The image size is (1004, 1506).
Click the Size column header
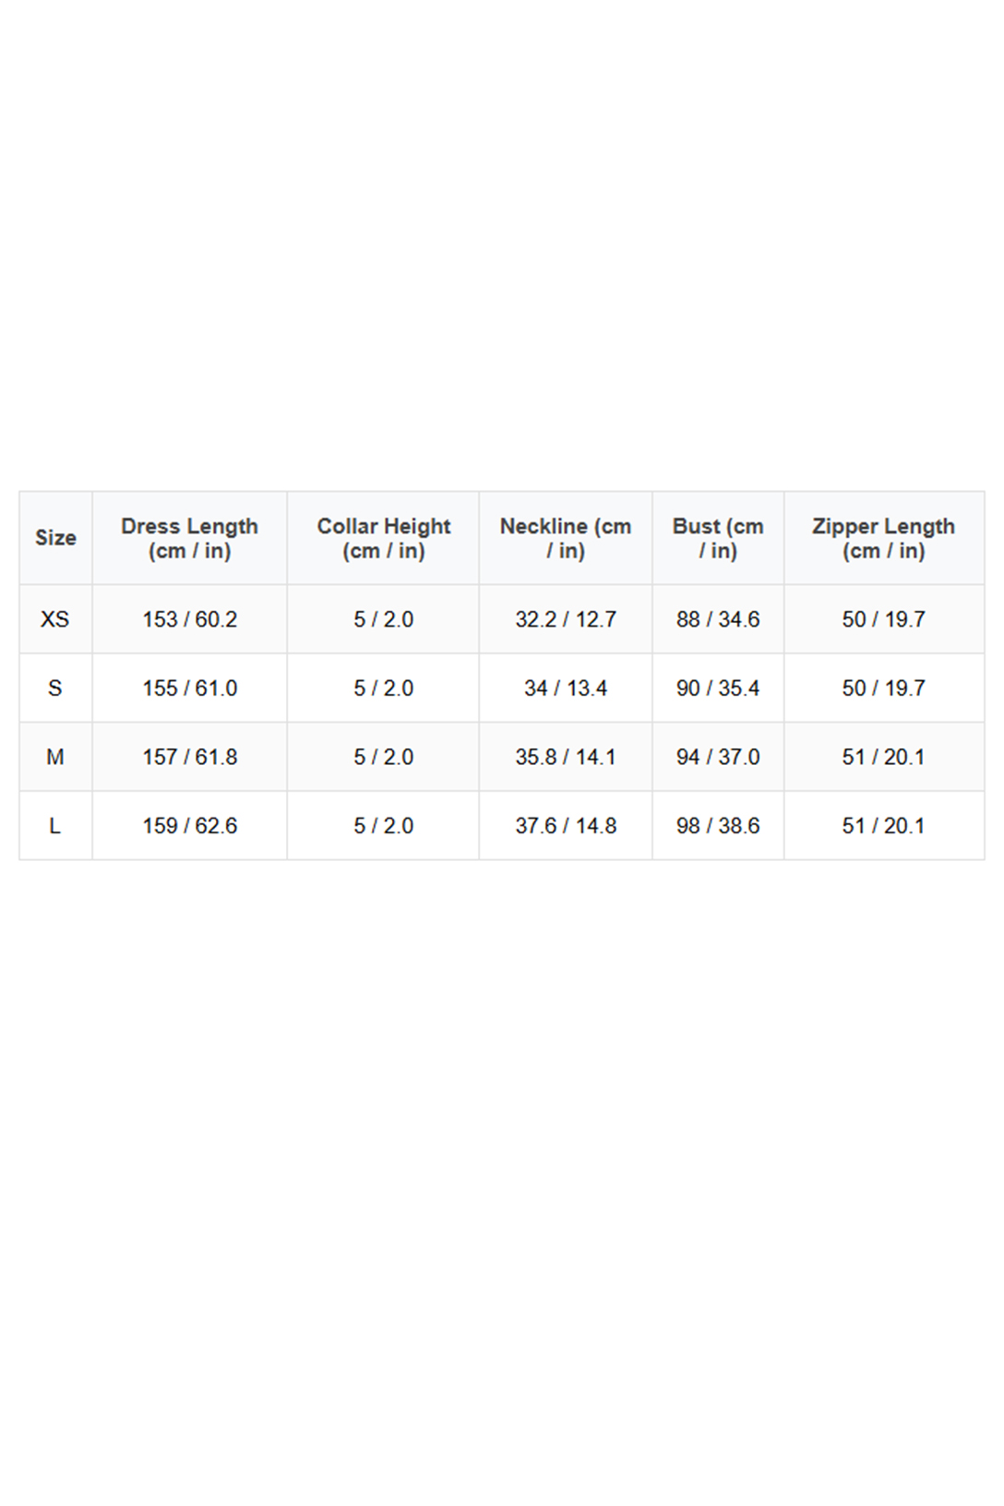click(55, 538)
